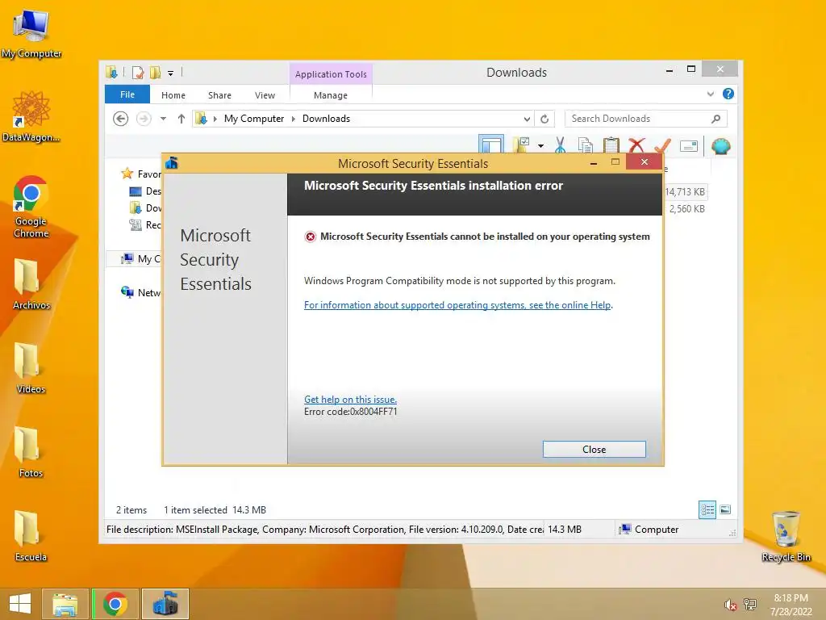Open dropdown arrow next to folder options icon
The width and height of the screenshot is (826, 620).
(541, 146)
